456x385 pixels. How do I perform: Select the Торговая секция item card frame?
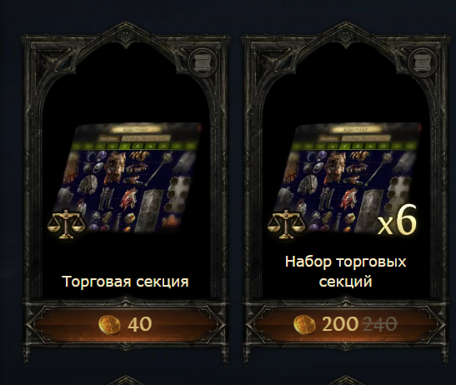[126, 192]
